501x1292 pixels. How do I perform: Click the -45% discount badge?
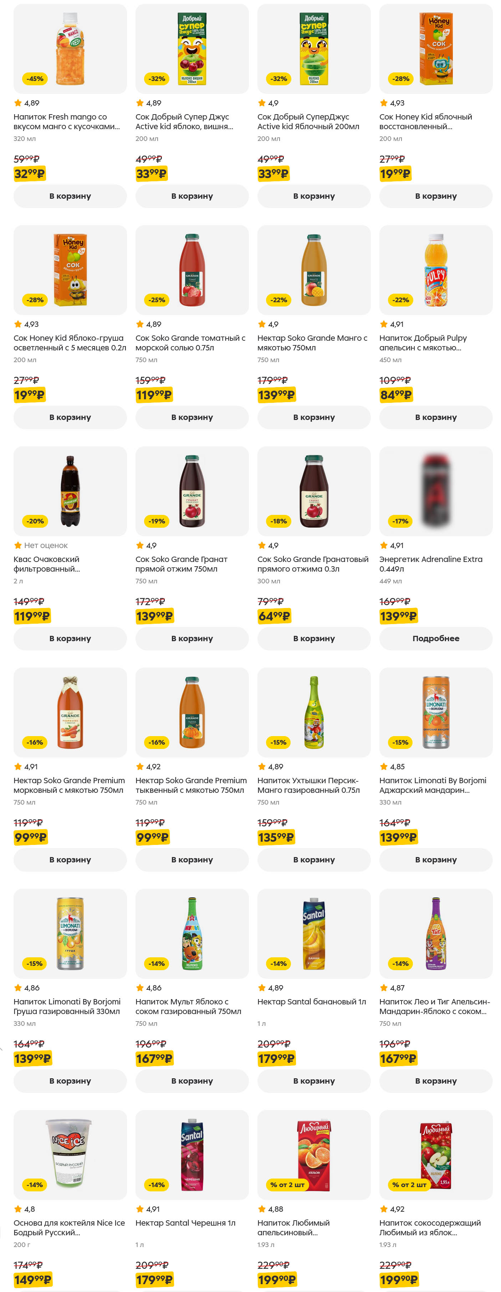point(35,79)
